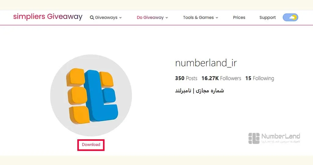Click the search magnifier icon beside Giveaways
Viewport: 313px width, 165px height.
point(92,17)
